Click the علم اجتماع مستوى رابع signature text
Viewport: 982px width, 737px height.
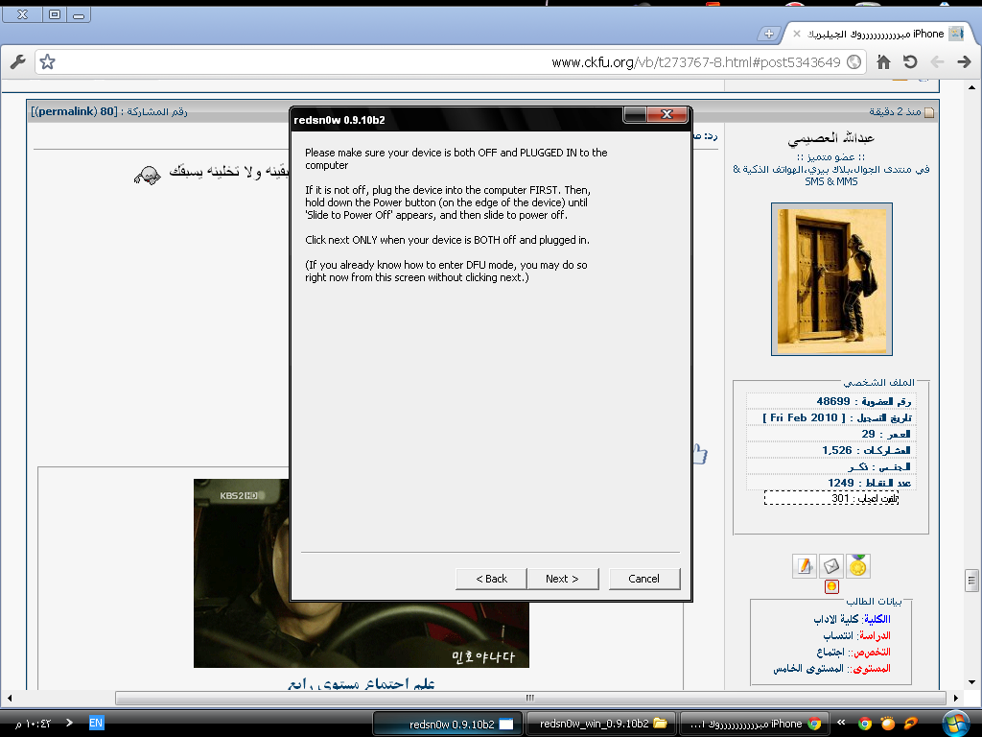[362, 683]
